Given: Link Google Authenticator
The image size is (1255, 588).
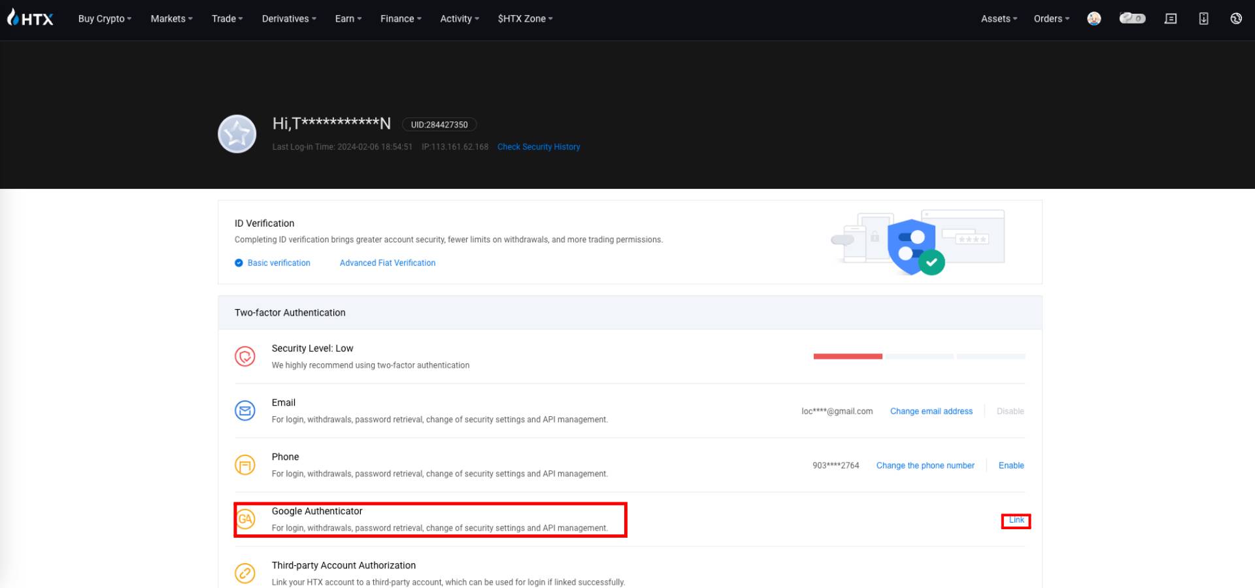Looking at the screenshot, I should (1016, 521).
